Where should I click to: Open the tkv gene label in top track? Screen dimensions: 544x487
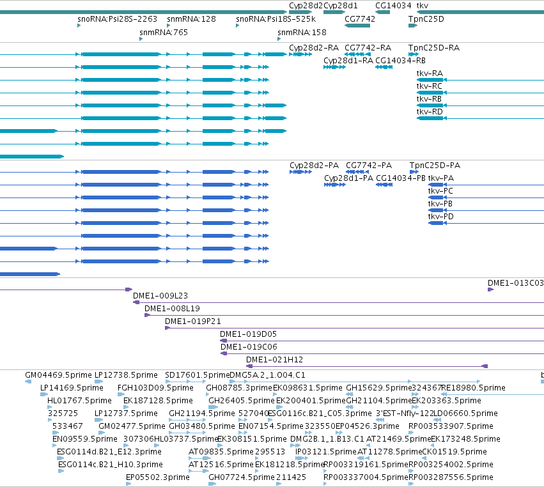(423, 6)
